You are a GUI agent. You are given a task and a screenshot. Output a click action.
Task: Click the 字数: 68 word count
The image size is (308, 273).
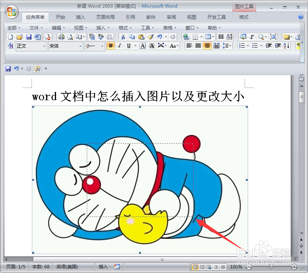41,267
